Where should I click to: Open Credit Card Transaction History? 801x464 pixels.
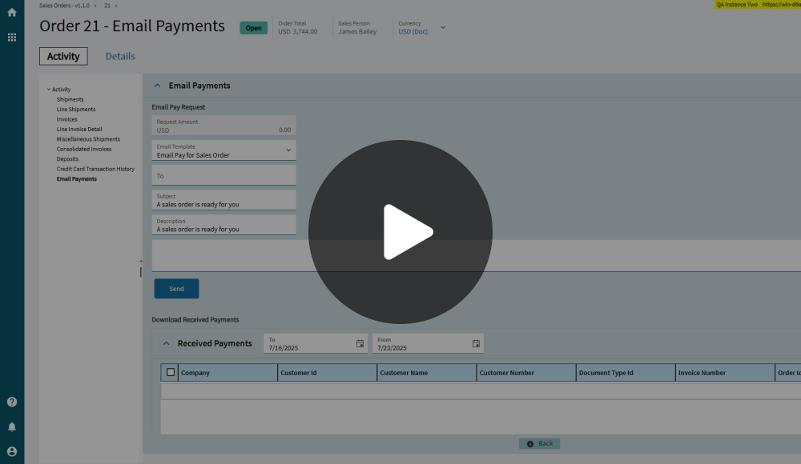[95, 169]
